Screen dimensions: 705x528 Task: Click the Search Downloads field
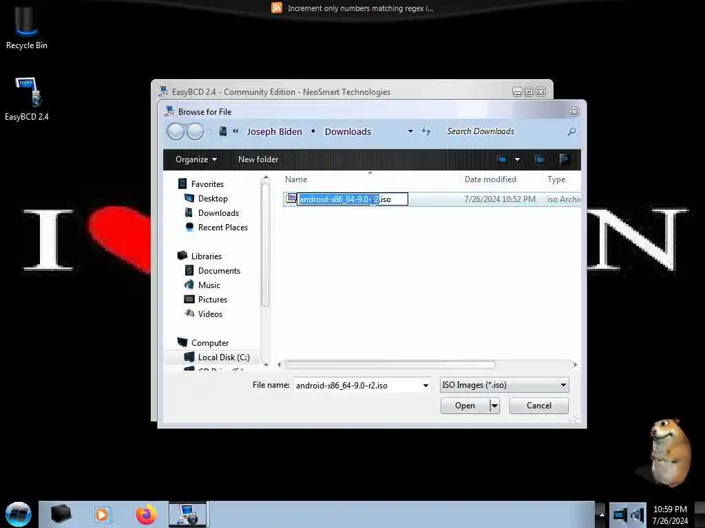(x=503, y=131)
